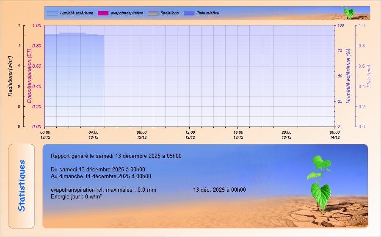Click the 04:00 13/12 time axis marker
The width and height of the screenshot is (381, 237).
tap(94, 135)
